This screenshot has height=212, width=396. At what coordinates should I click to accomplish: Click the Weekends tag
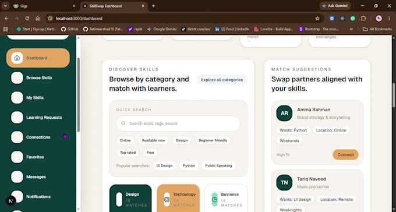tap(289, 141)
